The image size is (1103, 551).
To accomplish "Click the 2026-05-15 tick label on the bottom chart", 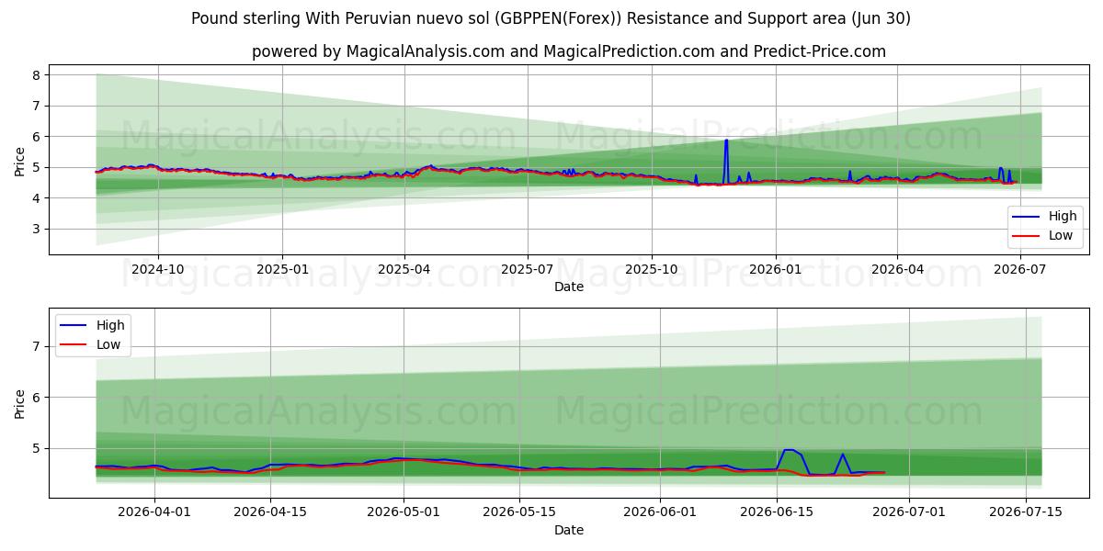I will pos(521,512).
